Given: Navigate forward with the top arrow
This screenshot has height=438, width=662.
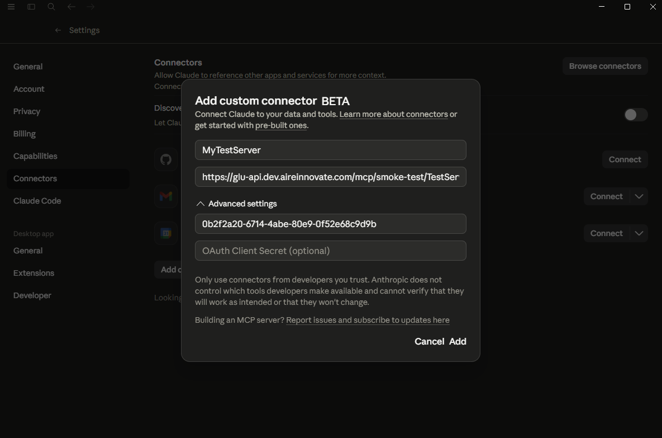Looking at the screenshot, I should point(91,7).
